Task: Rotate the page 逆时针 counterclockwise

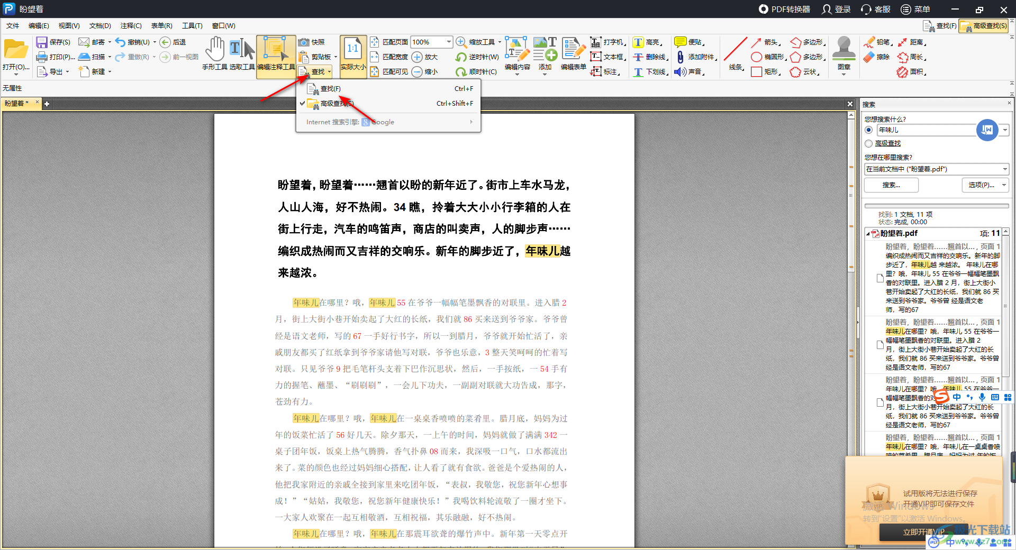Action: [x=477, y=57]
